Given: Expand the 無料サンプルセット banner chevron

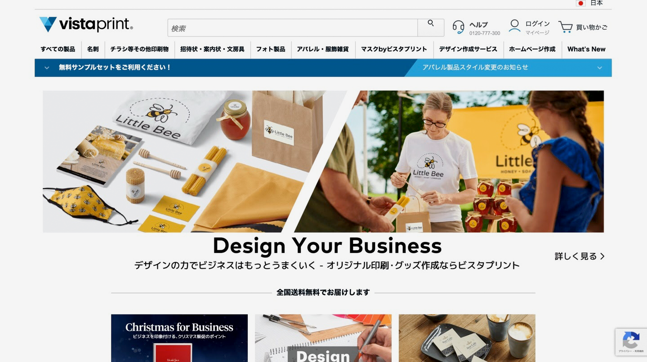Looking at the screenshot, I should 47,68.
